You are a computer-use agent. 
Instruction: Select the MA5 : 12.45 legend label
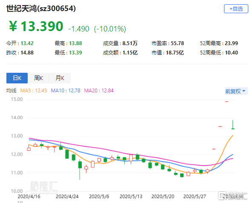[34, 91]
